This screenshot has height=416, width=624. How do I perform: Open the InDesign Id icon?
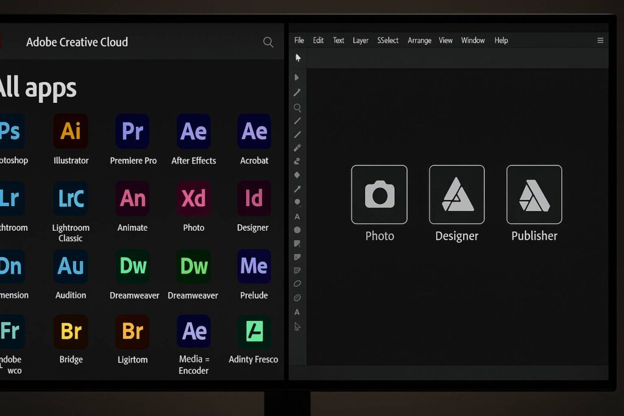pyautogui.click(x=254, y=199)
